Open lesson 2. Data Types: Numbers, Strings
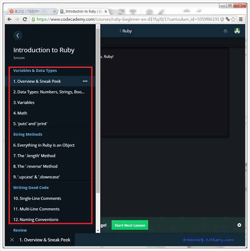 pos(50,92)
